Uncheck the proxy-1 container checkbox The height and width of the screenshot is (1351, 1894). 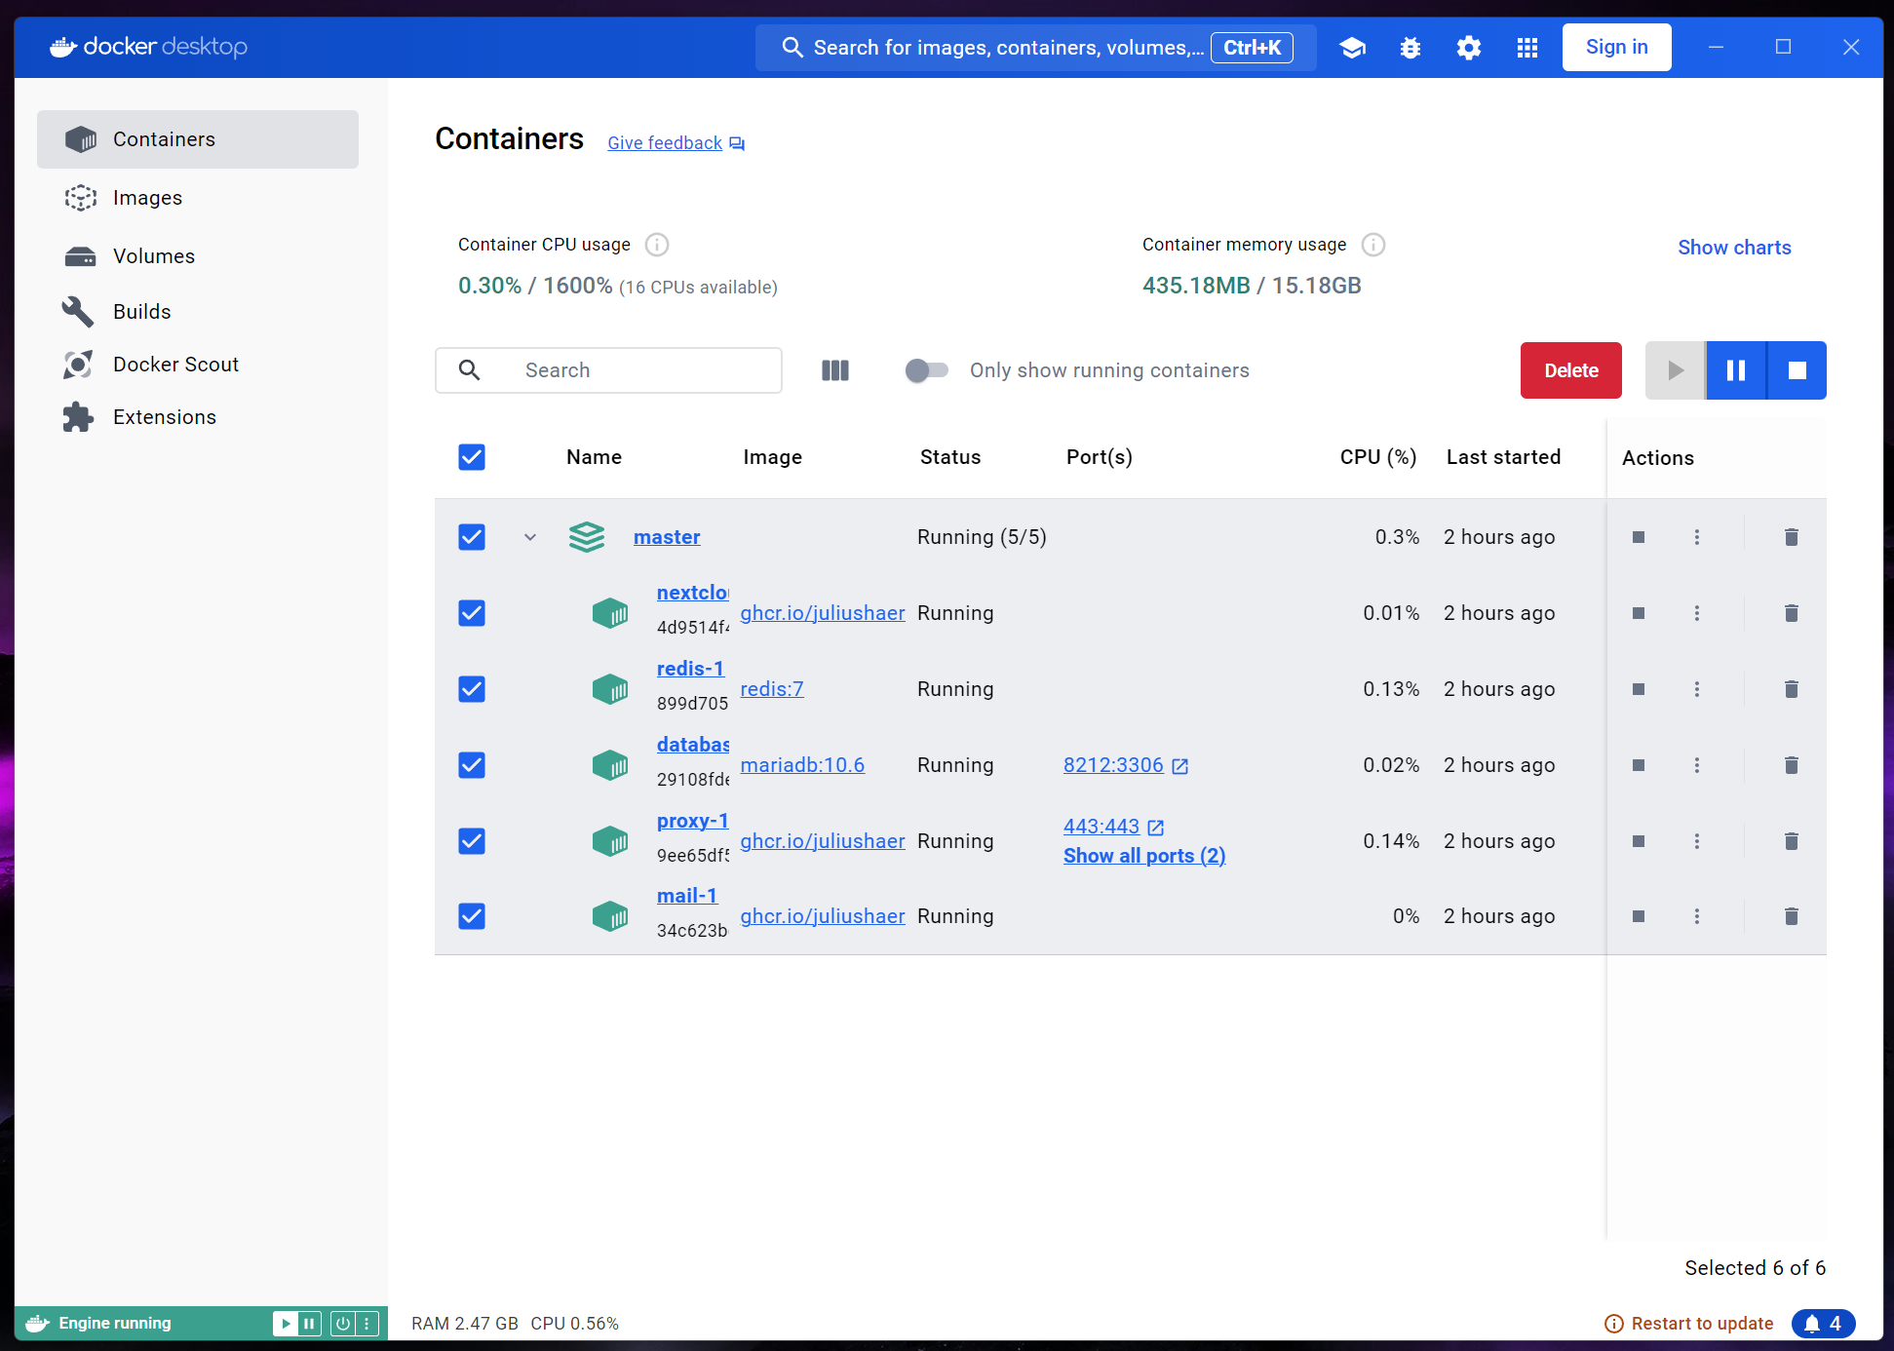point(472,841)
